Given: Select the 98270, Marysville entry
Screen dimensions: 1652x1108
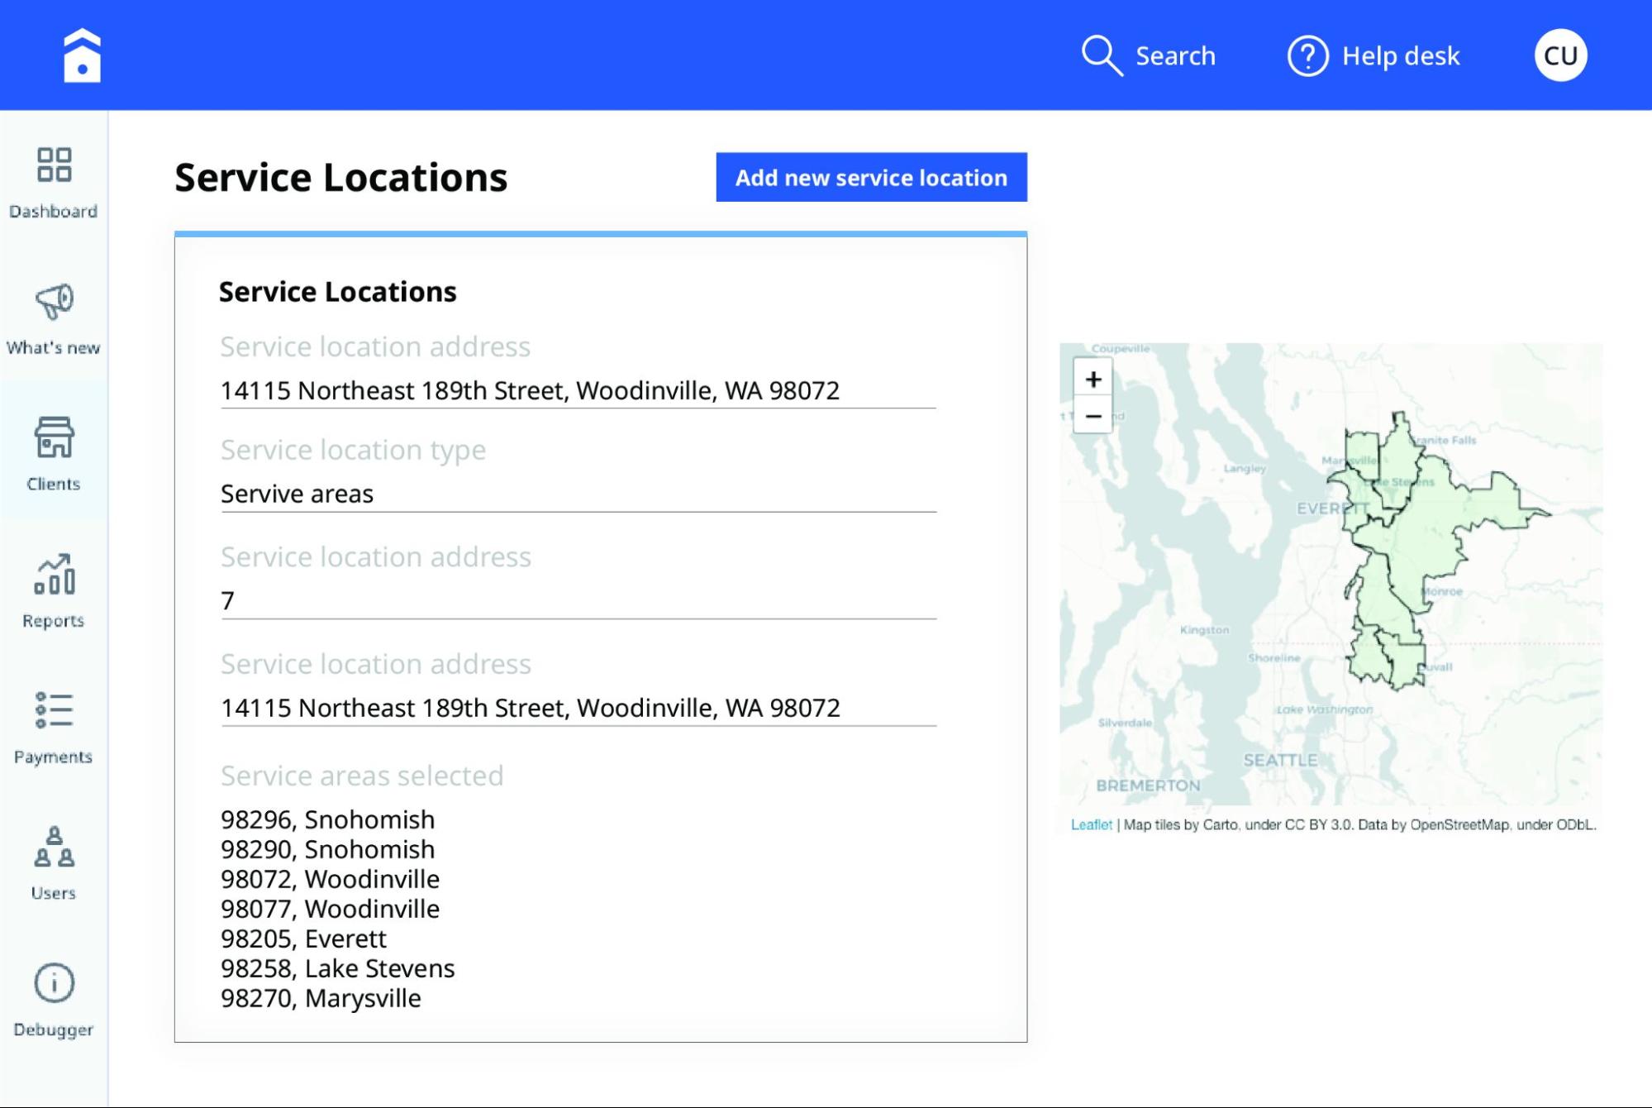Looking at the screenshot, I should click(x=321, y=998).
